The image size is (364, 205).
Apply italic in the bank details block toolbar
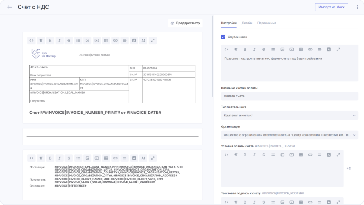[x=59, y=40]
